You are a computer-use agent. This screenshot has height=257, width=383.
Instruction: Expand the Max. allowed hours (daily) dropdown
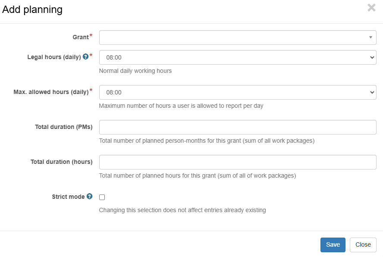[238, 92]
